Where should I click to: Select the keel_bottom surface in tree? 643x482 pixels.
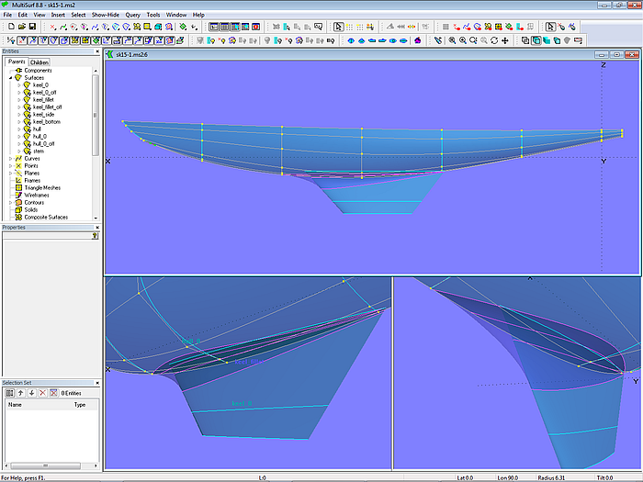click(x=46, y=121)
